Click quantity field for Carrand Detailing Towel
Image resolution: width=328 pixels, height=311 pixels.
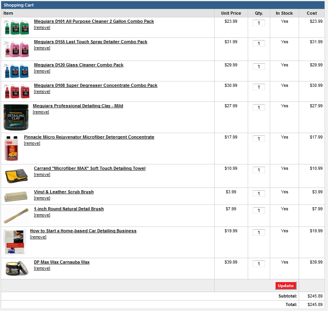pos(259,170)
